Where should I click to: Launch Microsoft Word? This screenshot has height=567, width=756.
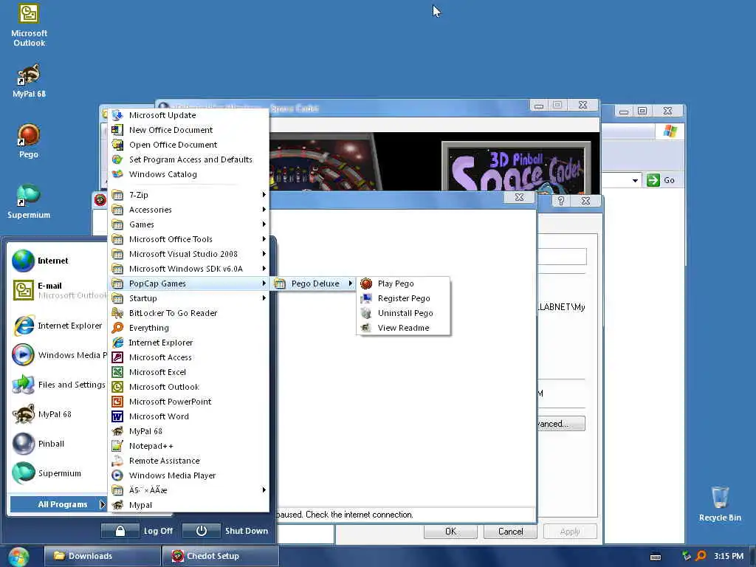click(188, 416)
